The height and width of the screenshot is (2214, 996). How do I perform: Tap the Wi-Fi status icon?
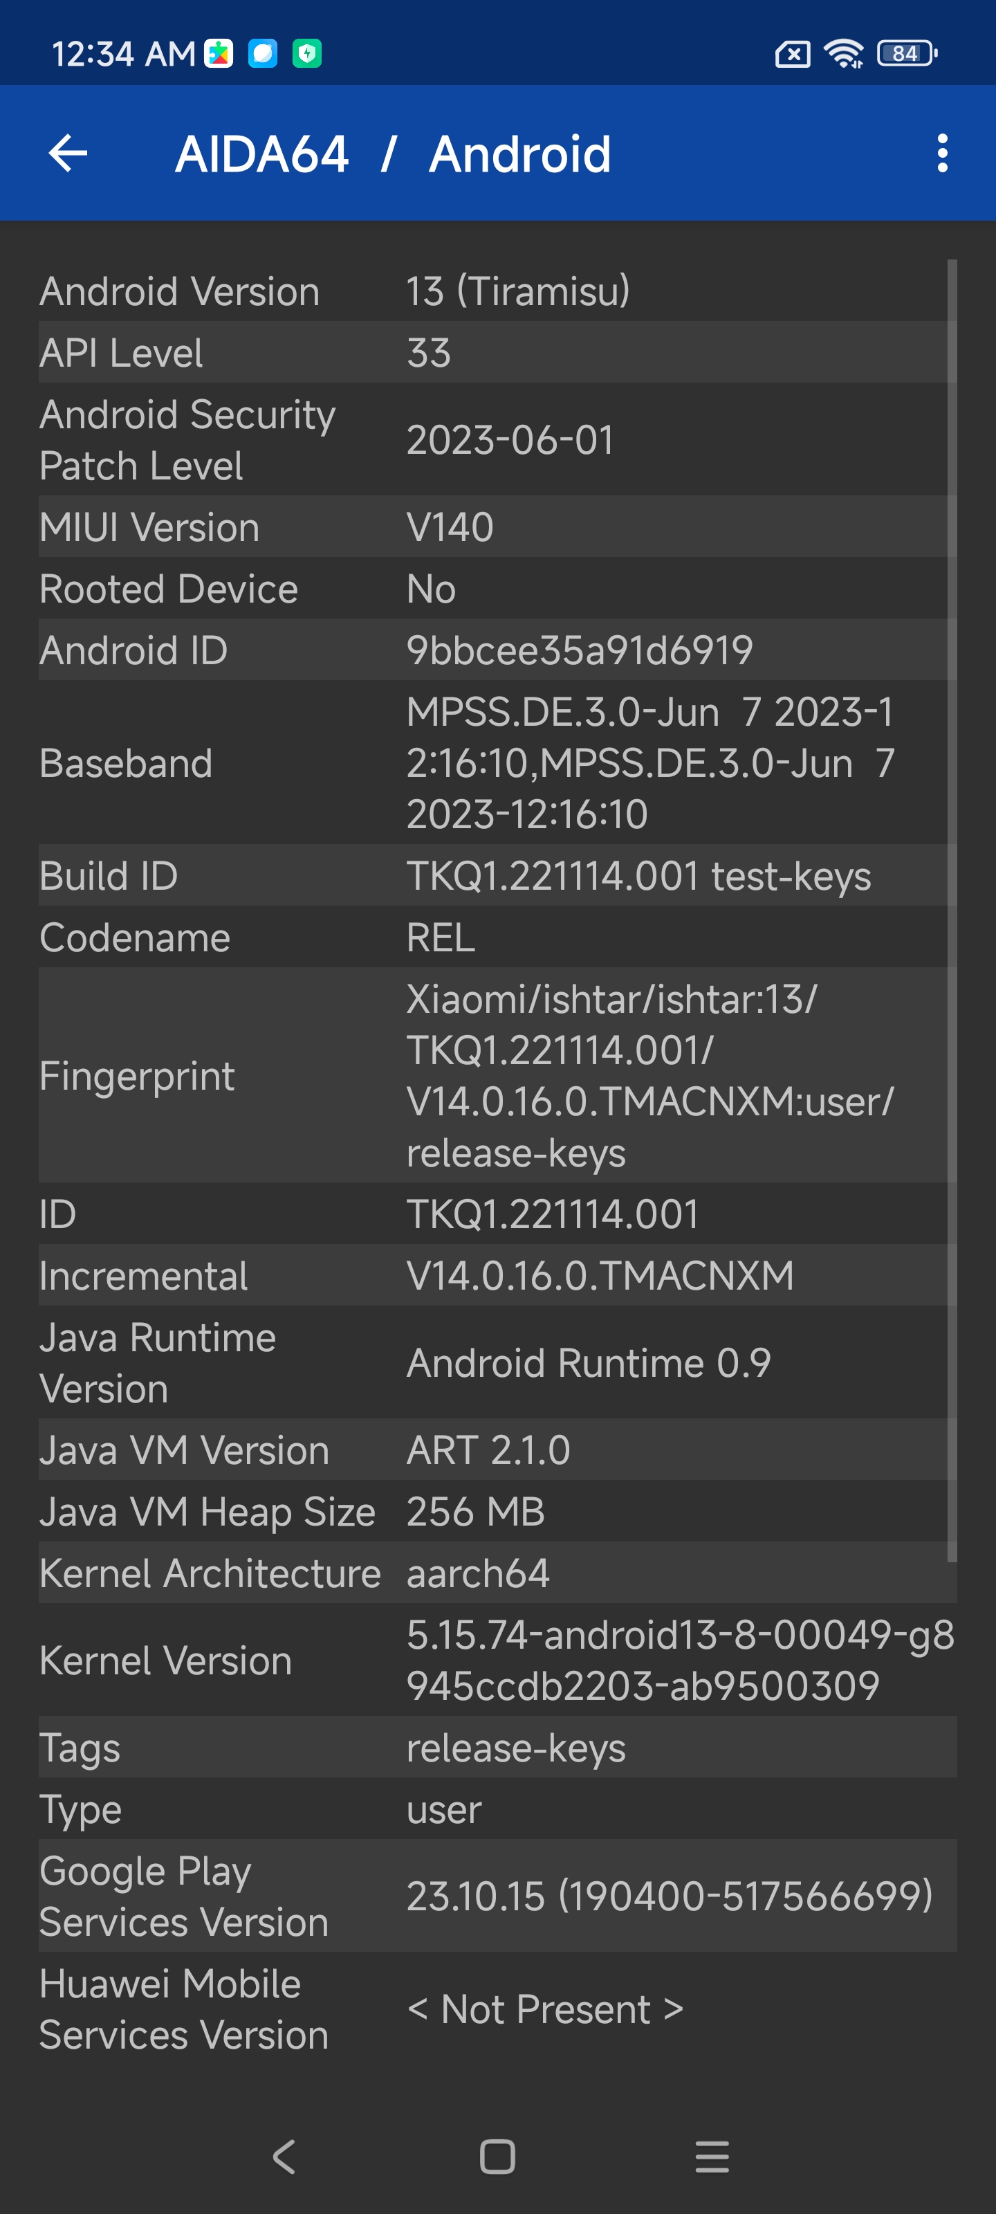pos(844,53)
